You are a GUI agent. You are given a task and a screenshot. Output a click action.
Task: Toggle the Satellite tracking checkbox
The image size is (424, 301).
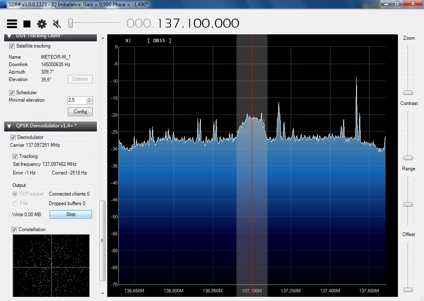[x=12, y=46]
